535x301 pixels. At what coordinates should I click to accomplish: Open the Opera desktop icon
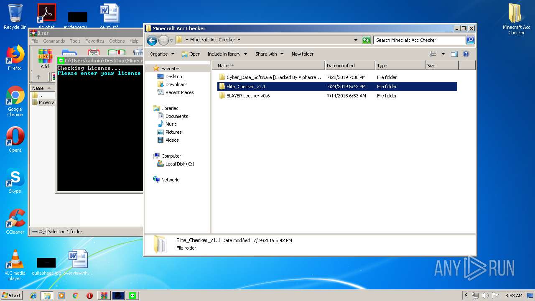coord(15,140)
